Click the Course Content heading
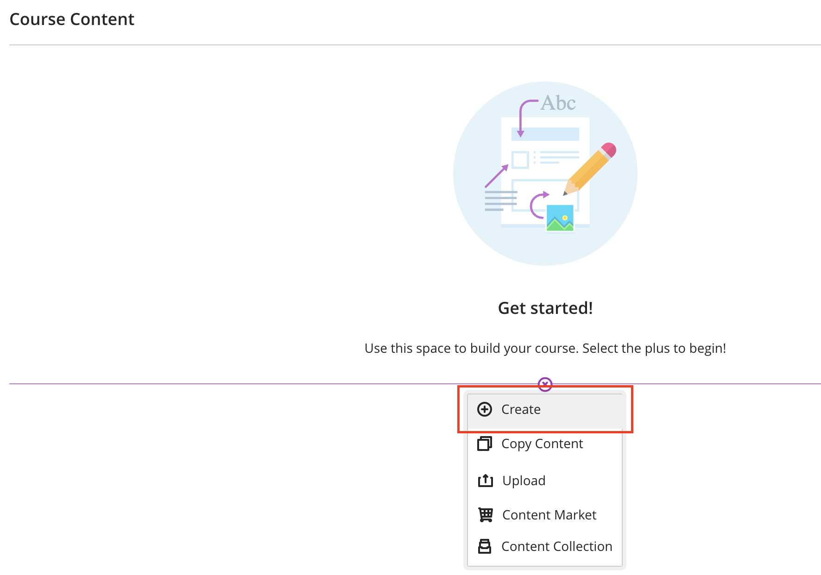 click(x=72, y=19)
